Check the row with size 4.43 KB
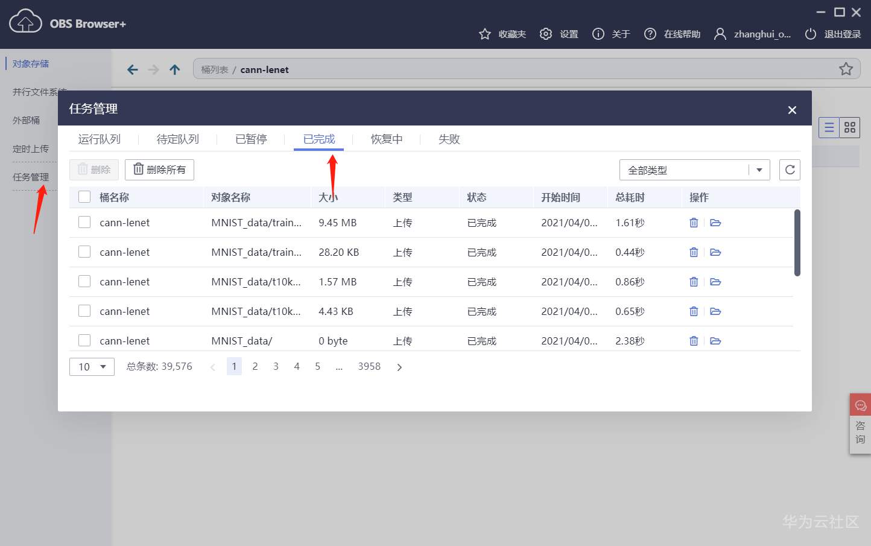The image size is (871, 546). (84, 311)
